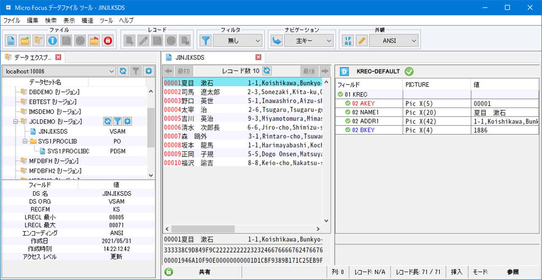Switch to the データ エクスプ... tab

[x=32, y=57]
